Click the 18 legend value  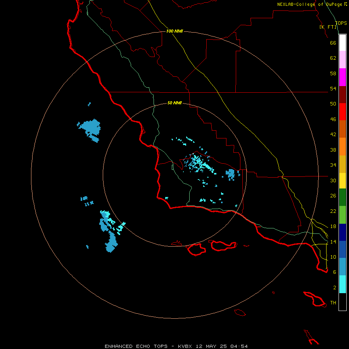point(333,226)
